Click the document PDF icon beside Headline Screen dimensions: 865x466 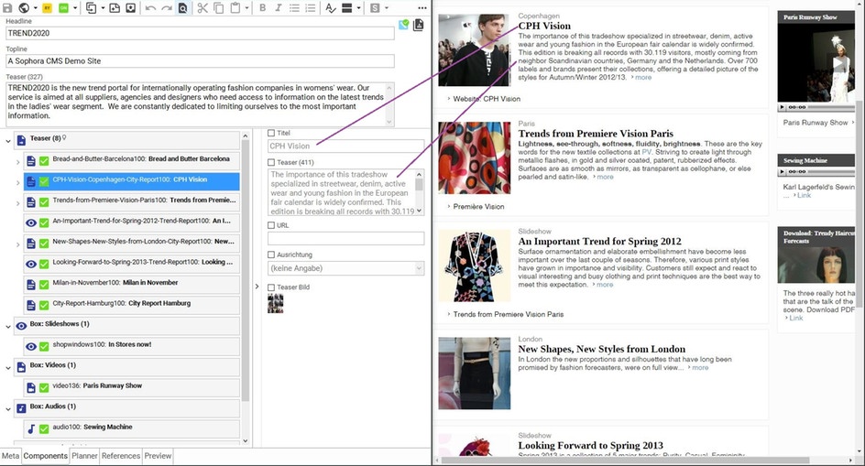coord(419,25)
